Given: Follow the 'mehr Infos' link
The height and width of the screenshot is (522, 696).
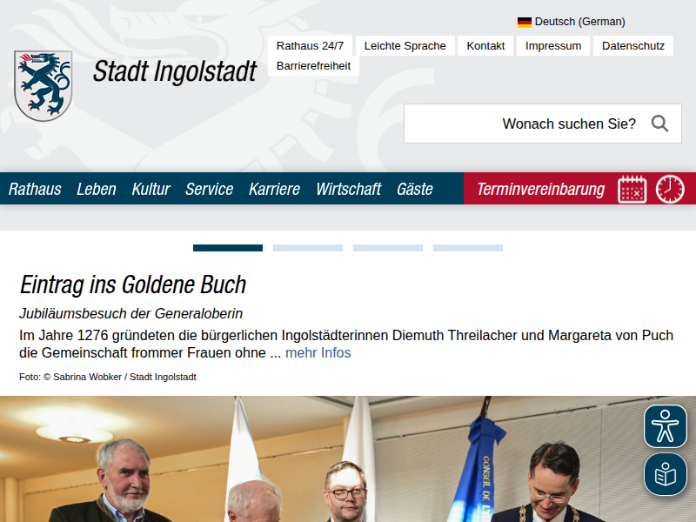Looking at the screenshot, I should click(x=318, y=352).
